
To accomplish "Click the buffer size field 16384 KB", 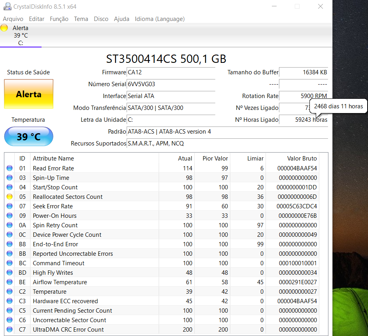I will click(x=304, y=72).
